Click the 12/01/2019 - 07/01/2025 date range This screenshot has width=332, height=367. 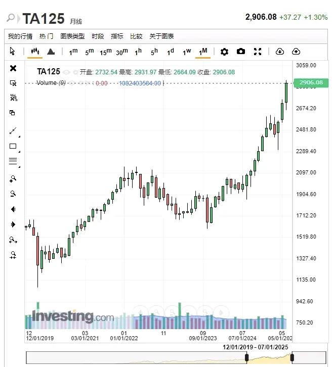tap(256, 347)
